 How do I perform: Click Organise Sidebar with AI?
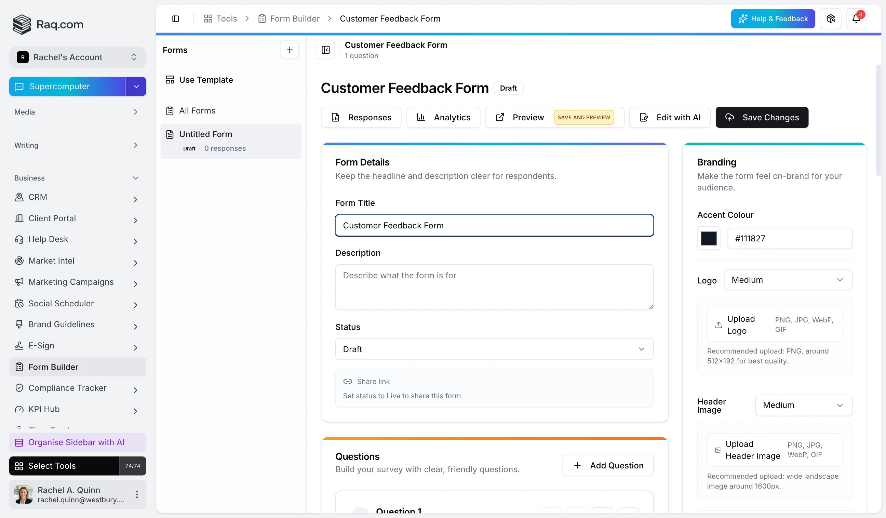pos(77,442)
